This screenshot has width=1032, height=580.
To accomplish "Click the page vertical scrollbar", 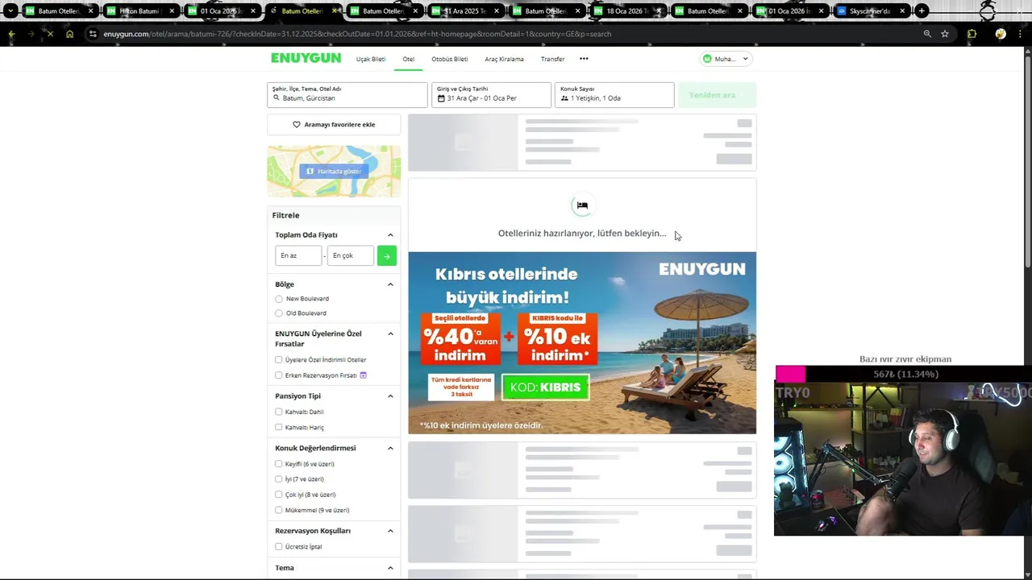I will point(1028,161).
